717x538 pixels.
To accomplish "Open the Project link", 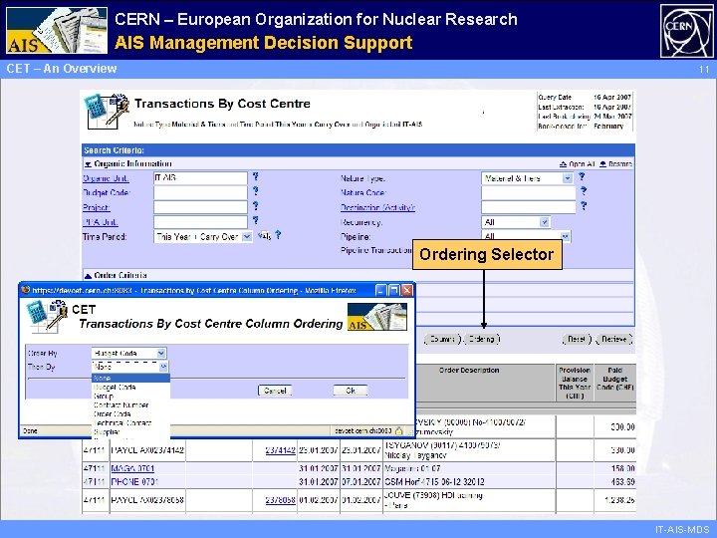I will click(97, 207).
